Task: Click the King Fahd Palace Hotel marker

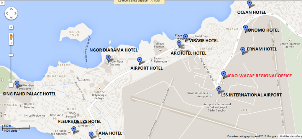Action: click(17, 84)
